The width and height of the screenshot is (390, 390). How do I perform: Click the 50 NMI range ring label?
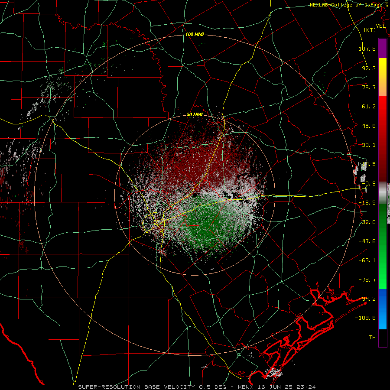[195, 115]
